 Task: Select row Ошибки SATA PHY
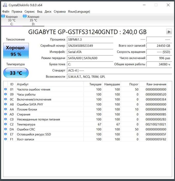point(85,104)
